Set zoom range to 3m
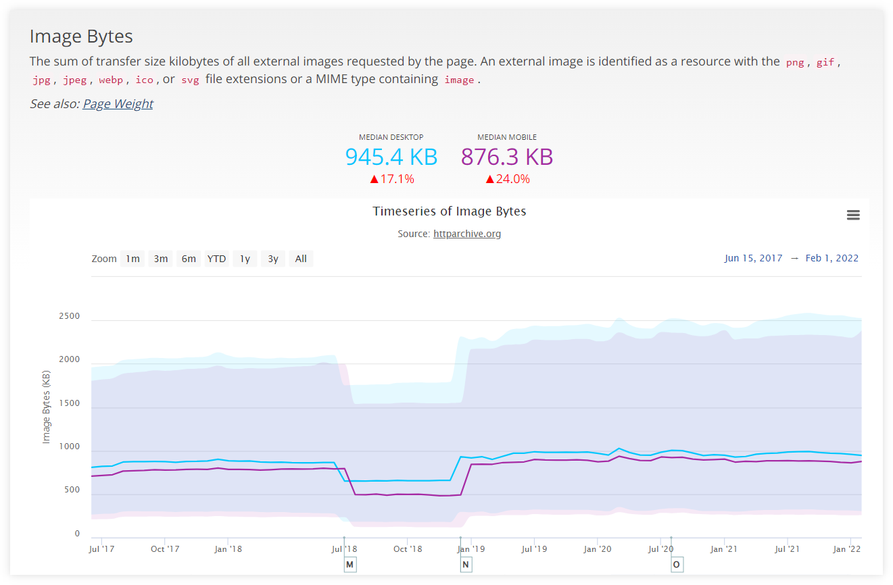 [x=161, y=259]
